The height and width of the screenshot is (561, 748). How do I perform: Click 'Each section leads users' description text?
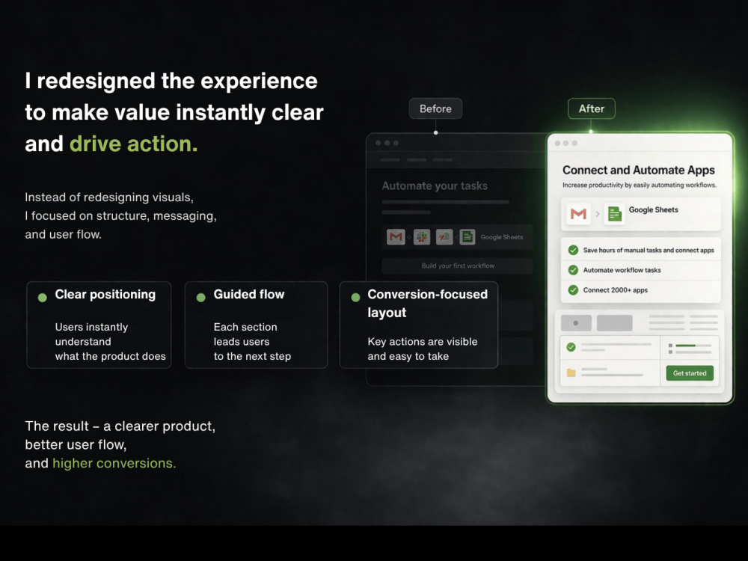(245, 334)
